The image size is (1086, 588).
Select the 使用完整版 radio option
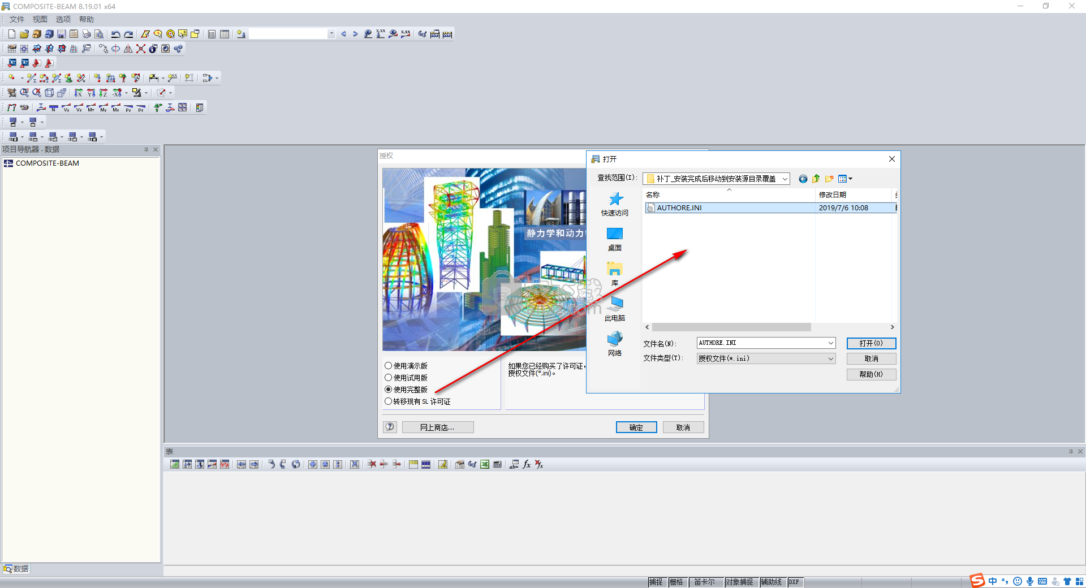pyautogui.click(x=406, y=390)
